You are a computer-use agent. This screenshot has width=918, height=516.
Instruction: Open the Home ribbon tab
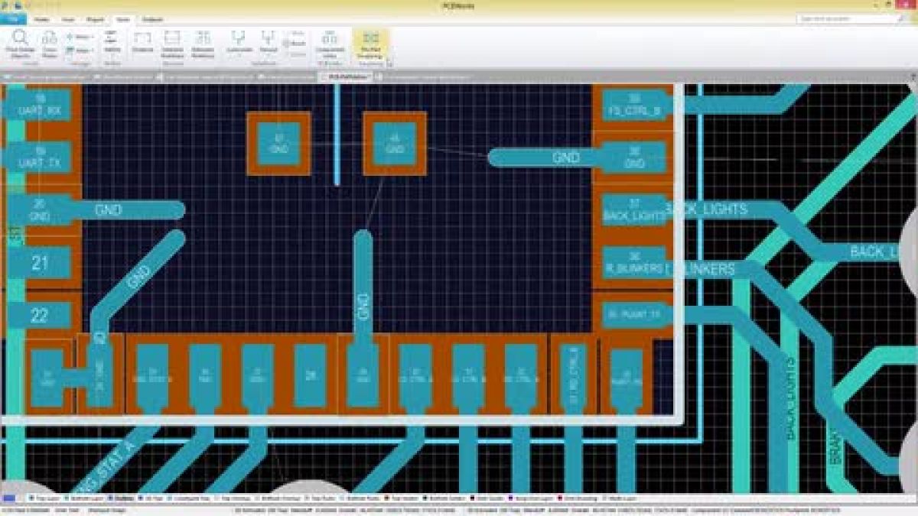click(44, 19)
